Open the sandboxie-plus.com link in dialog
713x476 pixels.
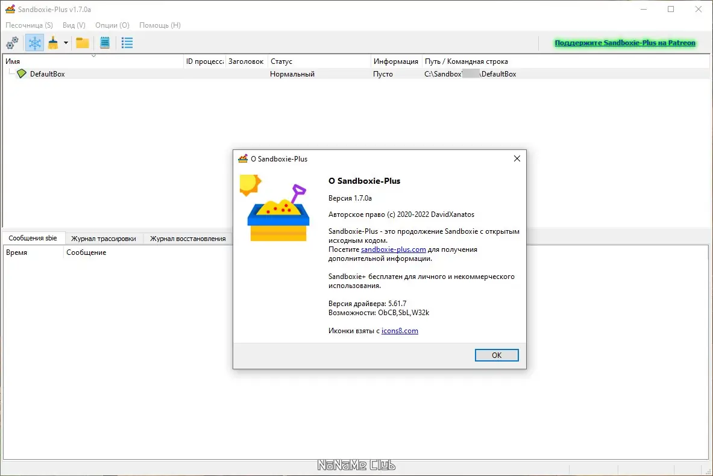coord(394,249)
